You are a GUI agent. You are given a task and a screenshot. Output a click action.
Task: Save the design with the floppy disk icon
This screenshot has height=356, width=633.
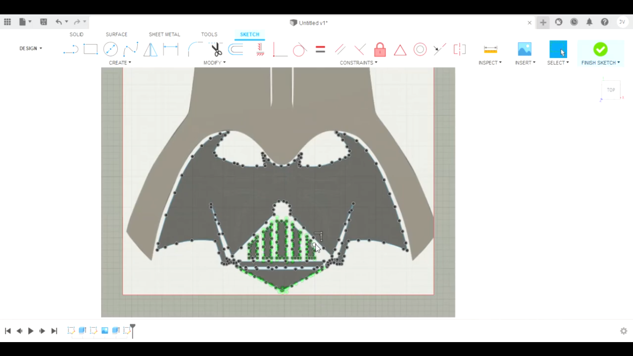click(x=44, y=22)
